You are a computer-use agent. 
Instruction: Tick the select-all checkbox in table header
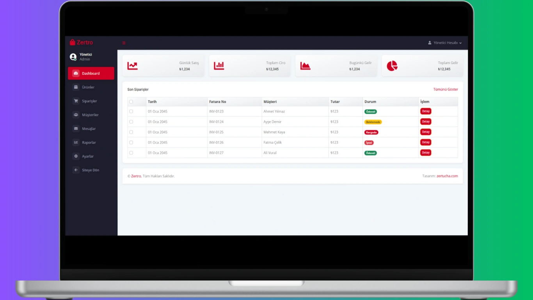[x=131, y=102]
